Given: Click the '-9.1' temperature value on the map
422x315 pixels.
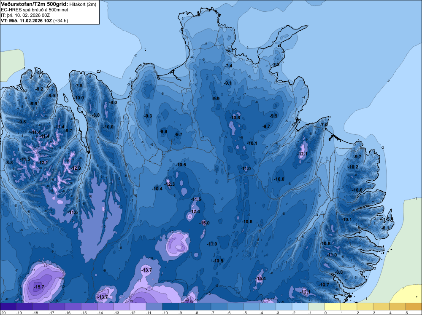Looking at the screenshot, I should (x=228, y=83).
